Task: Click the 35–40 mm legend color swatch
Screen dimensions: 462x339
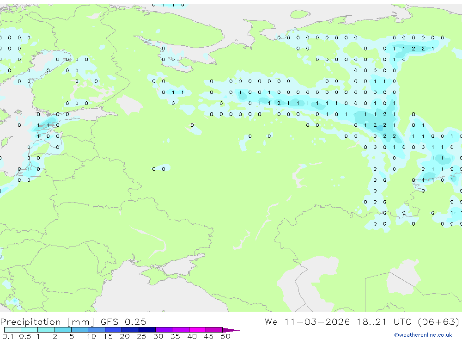Action: click(181, 330)
